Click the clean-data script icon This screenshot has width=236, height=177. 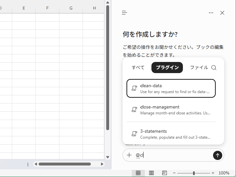[x=134, y=88]
